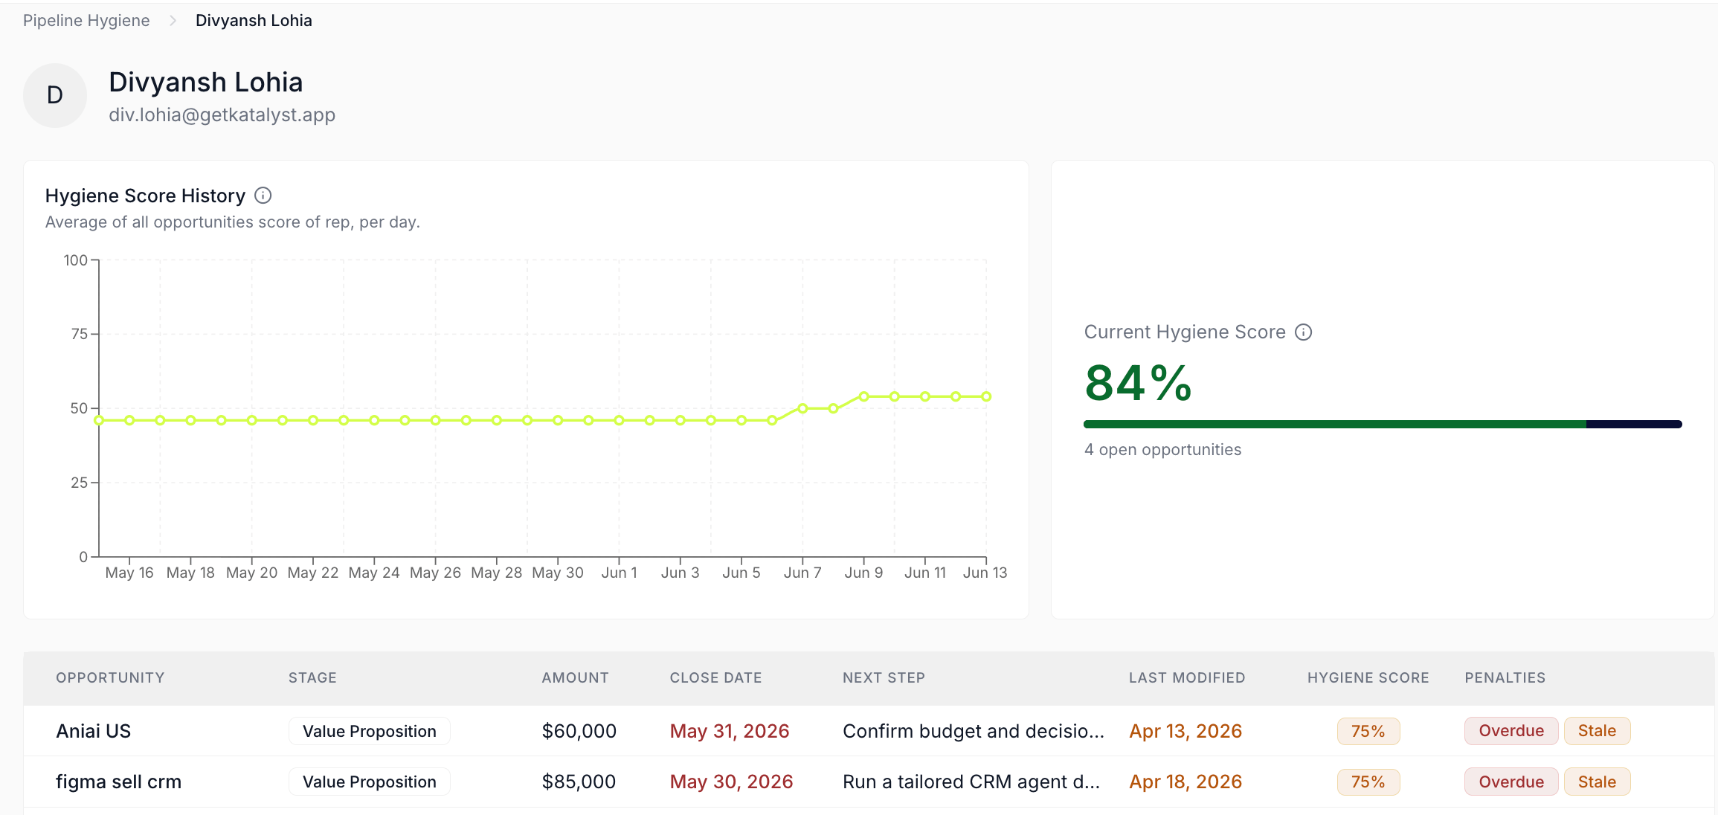This screenshot has height=815, width=1718.
Task: Click the chart subtitle about average opportunities score
Action: point(233,222)
